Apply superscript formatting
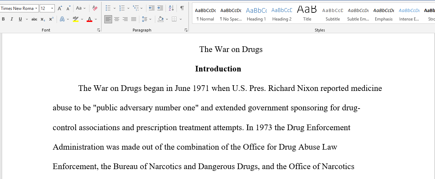Viewport: 435px width, 179px height. coord(51,19)
